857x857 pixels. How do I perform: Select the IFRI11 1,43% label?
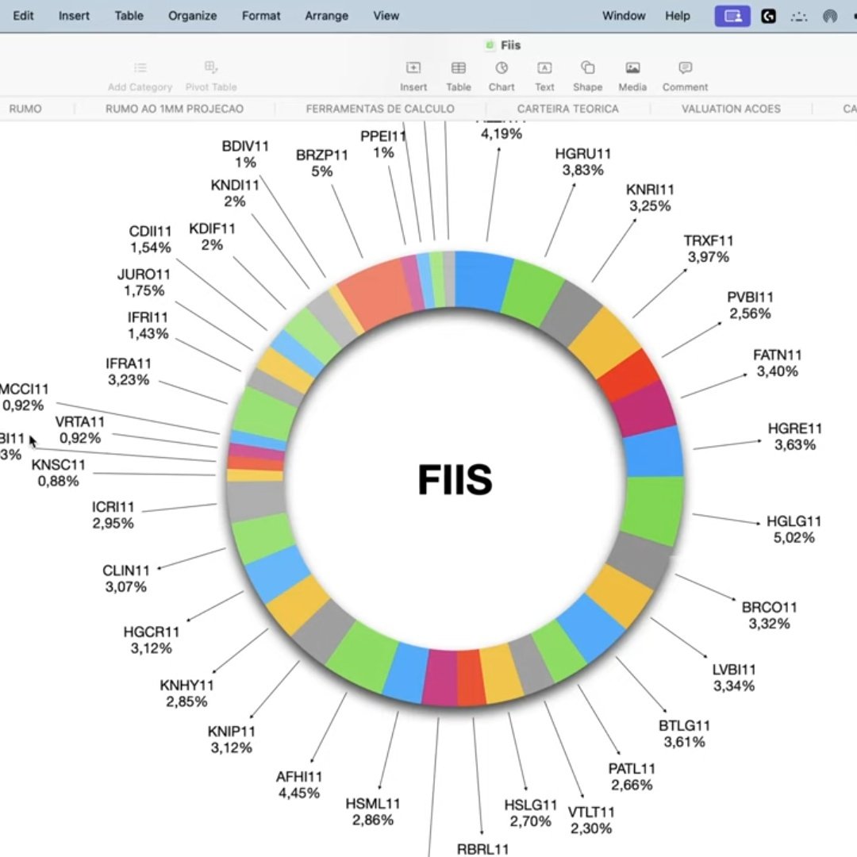click(x=148, y=325)
